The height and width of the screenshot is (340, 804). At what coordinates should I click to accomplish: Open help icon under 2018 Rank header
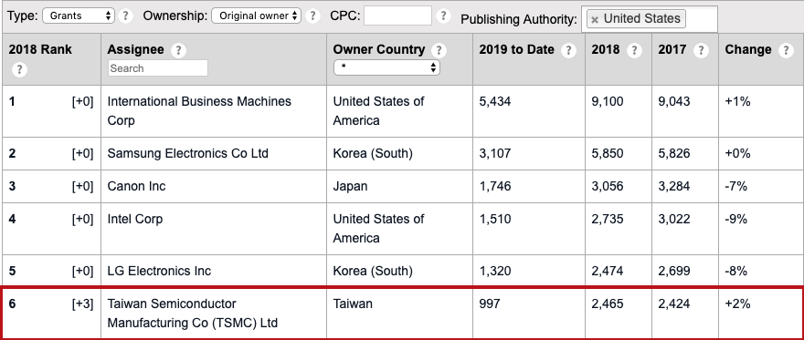click(19, 69)
